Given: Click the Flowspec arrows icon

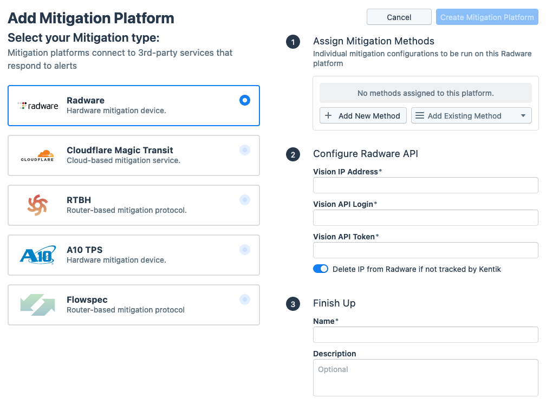Looking at the screenshot, I should pos(37,304).
